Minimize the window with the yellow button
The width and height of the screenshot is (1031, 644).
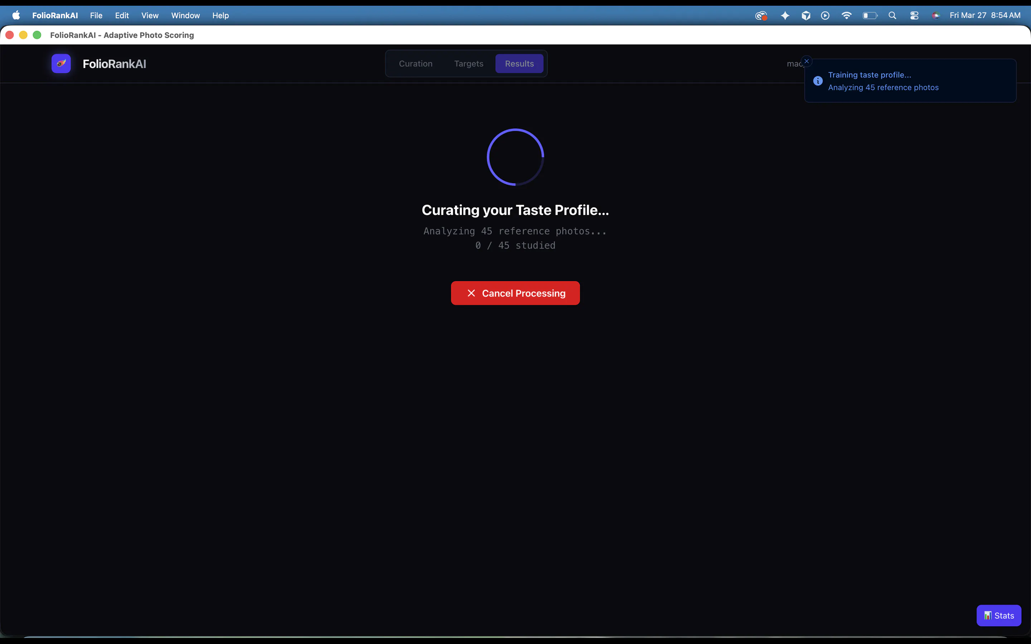pyautogui.click(x=23, y=35)
